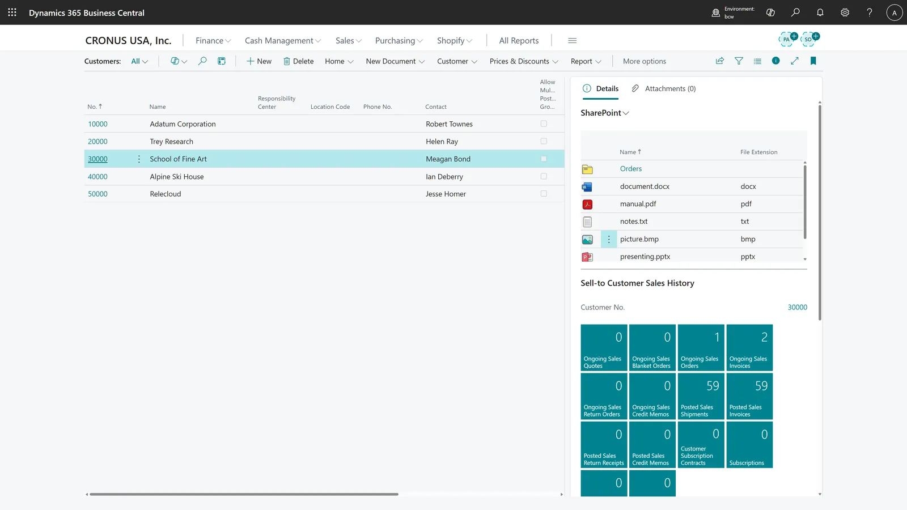Expand the Cash Management menu
The width and height of the screenshot is (907, 510).
283,41
